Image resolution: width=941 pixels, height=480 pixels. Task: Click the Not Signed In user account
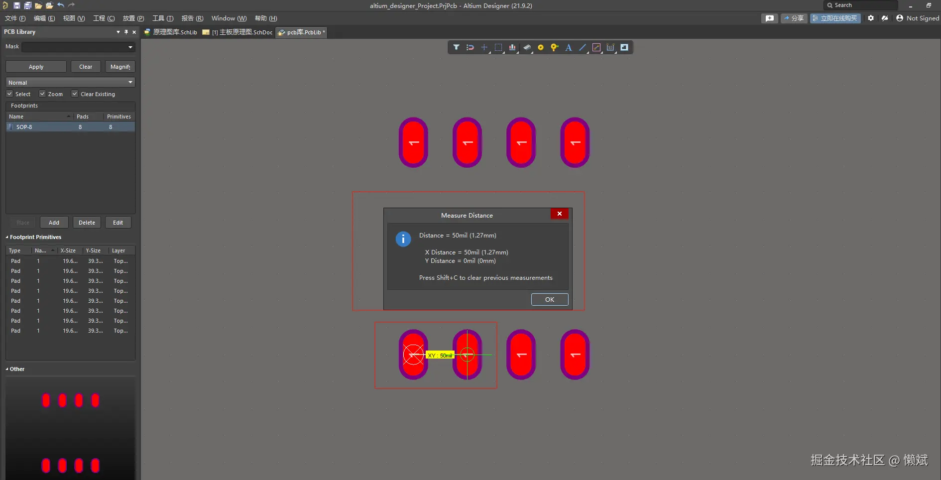(x=917, y=18)
